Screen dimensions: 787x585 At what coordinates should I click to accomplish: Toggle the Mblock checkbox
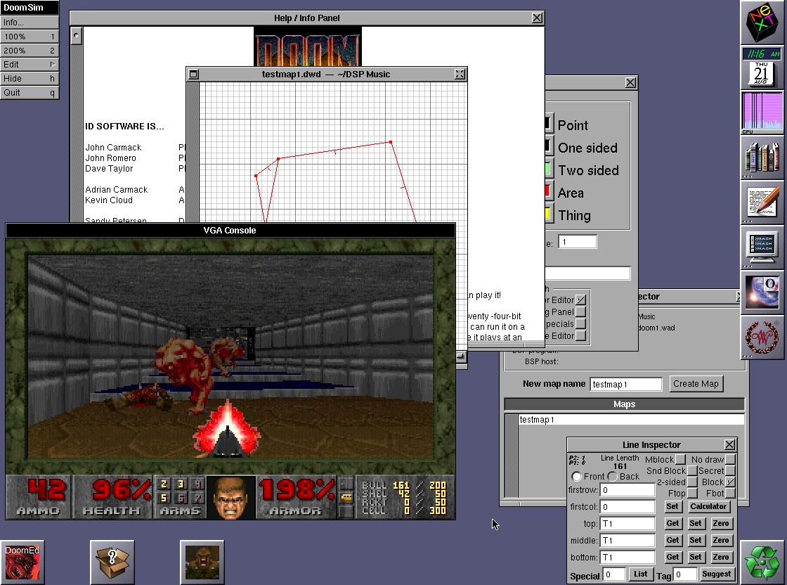coord(680,459)
